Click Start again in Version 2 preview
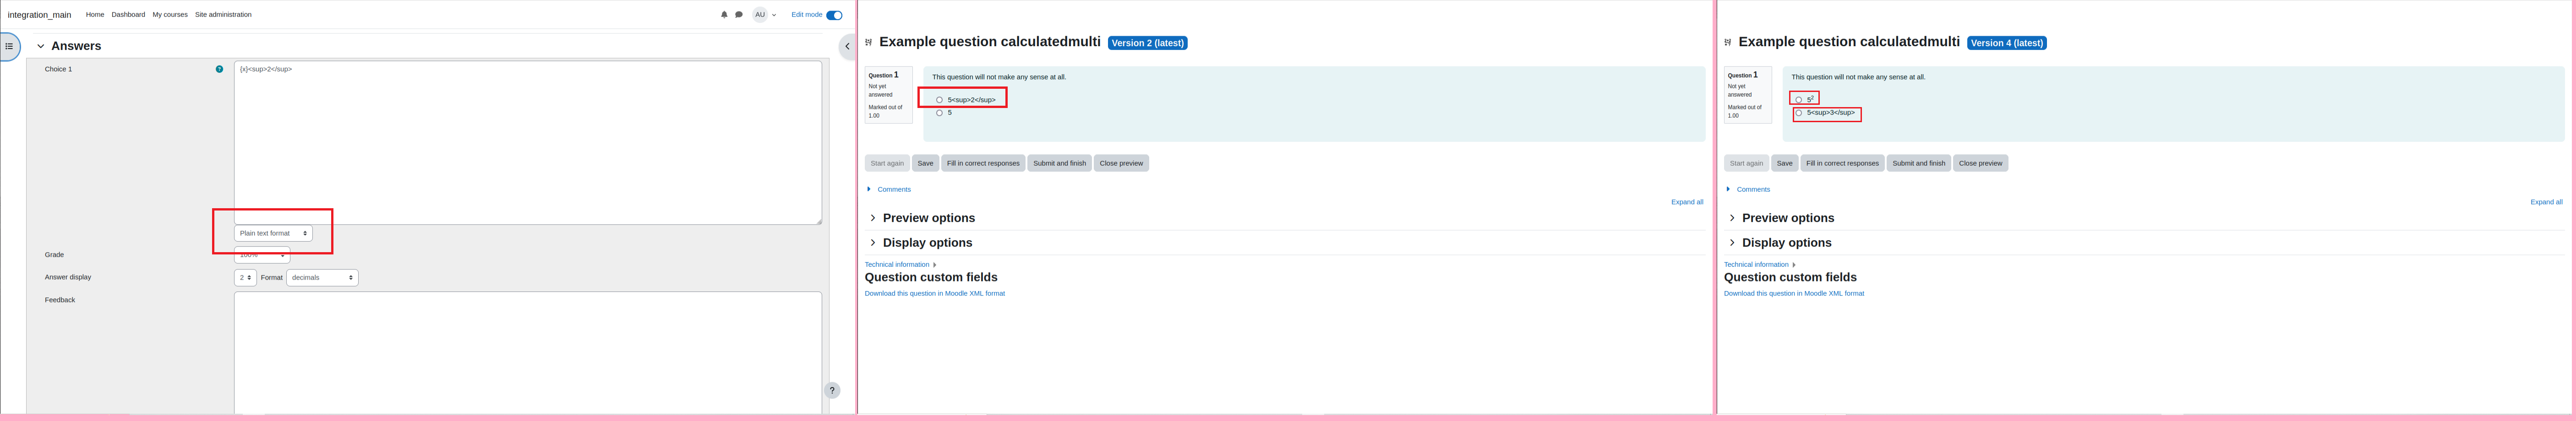This screenshot has width=2576, height=421. [887, 163]
